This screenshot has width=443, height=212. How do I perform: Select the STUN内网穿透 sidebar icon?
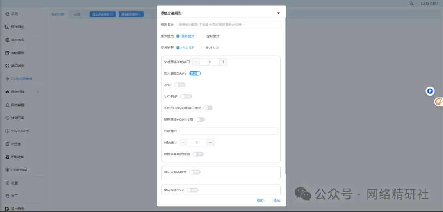point(7,79)
